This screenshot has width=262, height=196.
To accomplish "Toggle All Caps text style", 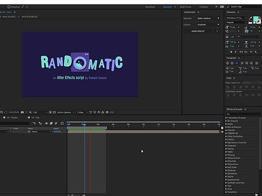I will [241, 52].
